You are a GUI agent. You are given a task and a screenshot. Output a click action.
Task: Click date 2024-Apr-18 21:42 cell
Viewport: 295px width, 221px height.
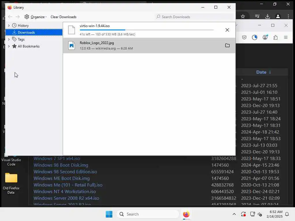(x=260, y=132)
